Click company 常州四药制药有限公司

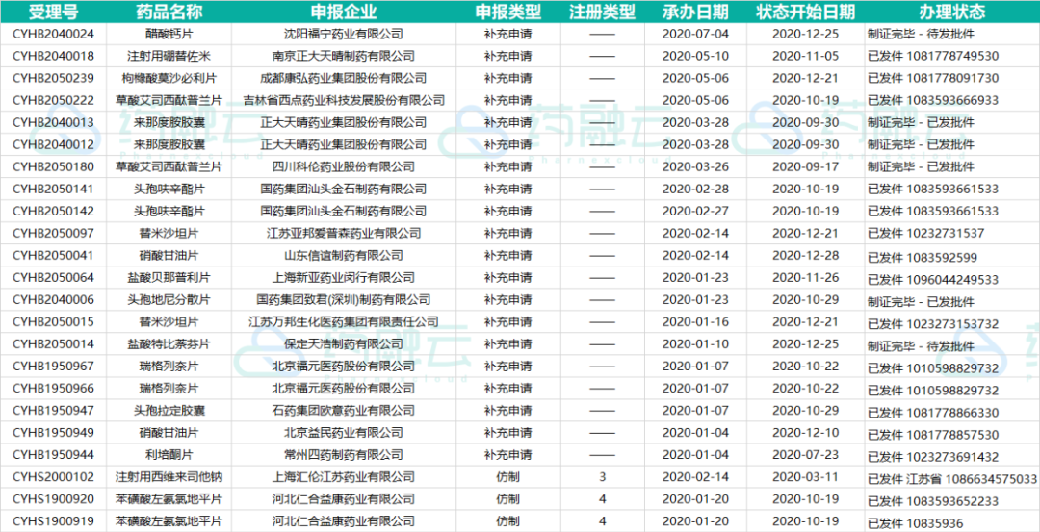[x=344, y=455]
